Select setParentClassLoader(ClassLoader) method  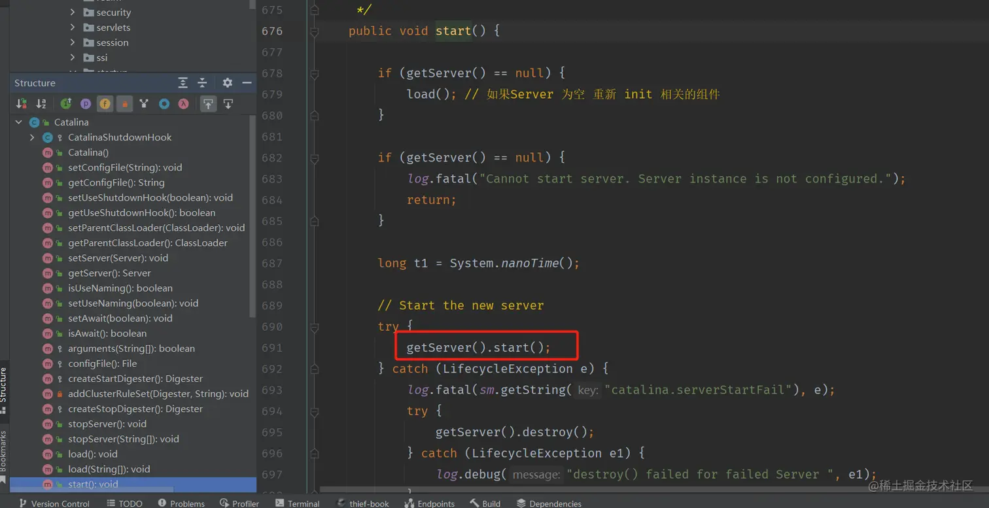156,228
